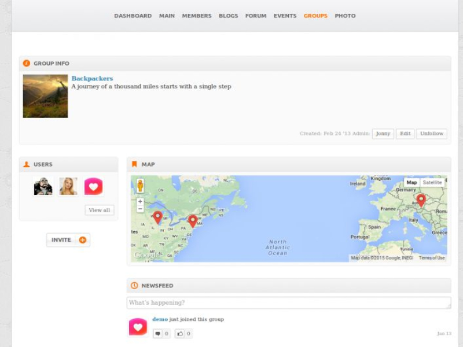Unfollow the Backpackers group
Screen dimensions: 463x347
coord(431,134)
